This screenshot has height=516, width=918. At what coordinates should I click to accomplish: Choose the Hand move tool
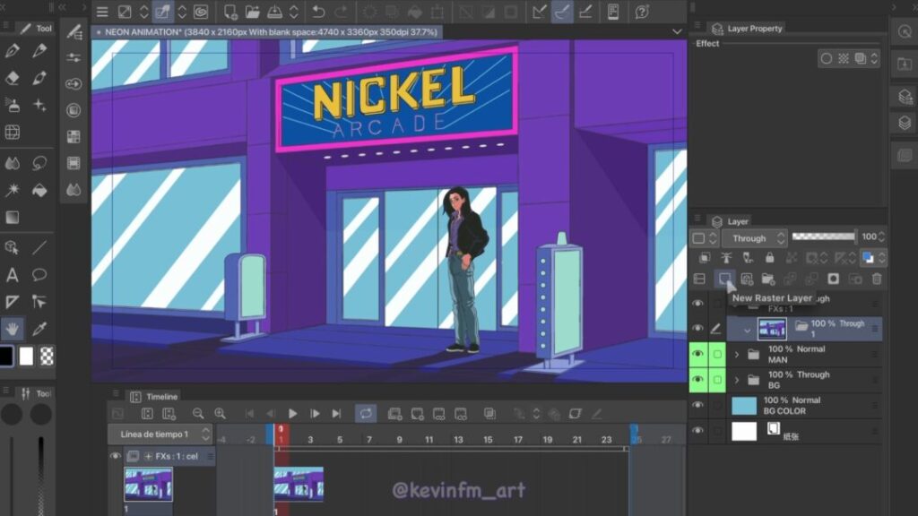[x=13, y=328]
